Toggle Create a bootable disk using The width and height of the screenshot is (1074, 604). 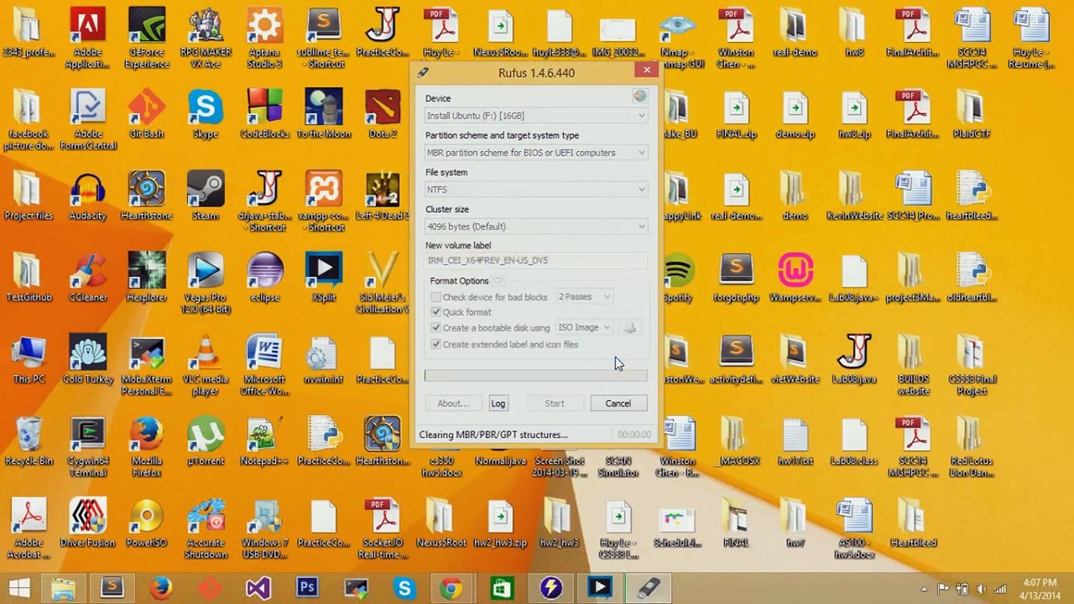point(435,328)
